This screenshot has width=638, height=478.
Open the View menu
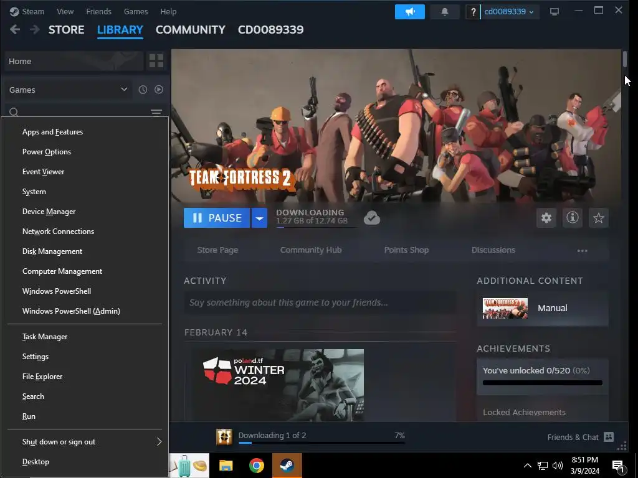point(65,11)
